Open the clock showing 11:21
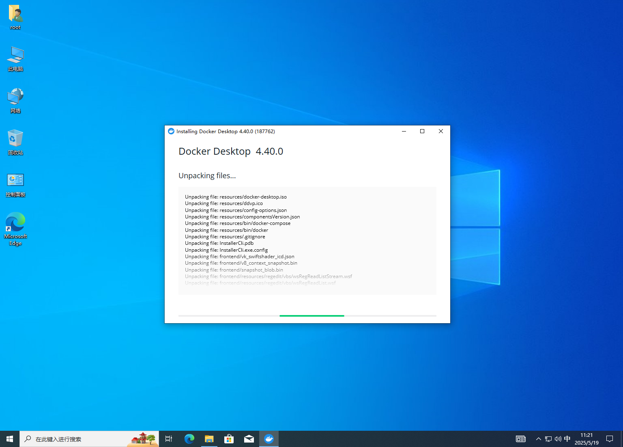 586,439
